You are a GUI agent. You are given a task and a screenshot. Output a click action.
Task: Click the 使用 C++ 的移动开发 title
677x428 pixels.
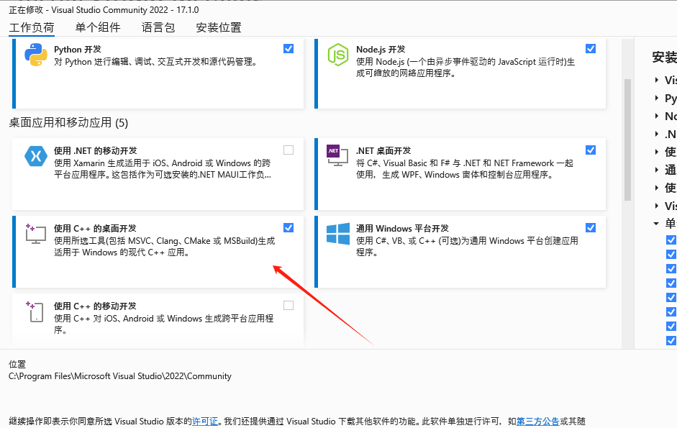[95, 306]
